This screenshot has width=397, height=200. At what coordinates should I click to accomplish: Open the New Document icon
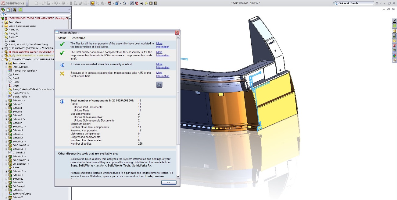[x=37, y=3]
